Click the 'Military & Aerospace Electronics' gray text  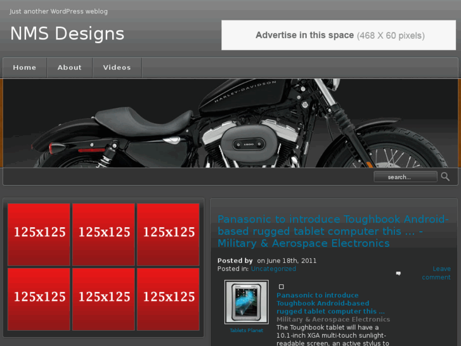(x=333, y=319)
